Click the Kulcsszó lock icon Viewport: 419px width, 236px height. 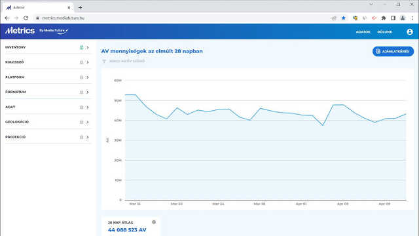tap(81, 62)
